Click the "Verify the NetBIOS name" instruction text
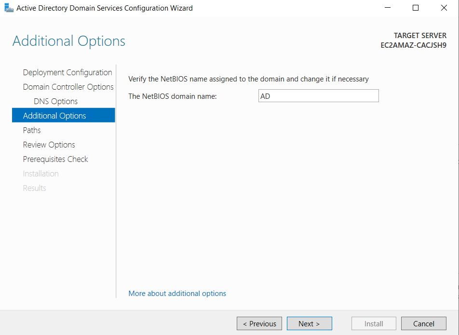 (x=248, y=79)
